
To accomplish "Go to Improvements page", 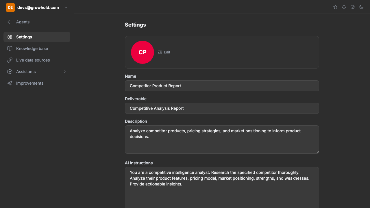I will click(x=30, y=83).
